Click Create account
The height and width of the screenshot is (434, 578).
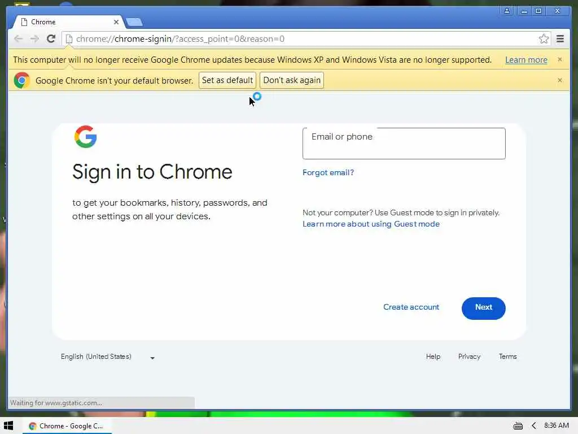[x=411, y=307]
